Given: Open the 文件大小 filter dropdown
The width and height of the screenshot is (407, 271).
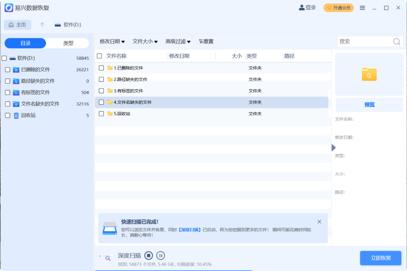Looking at the screenshot, I should tap(145, 41).
